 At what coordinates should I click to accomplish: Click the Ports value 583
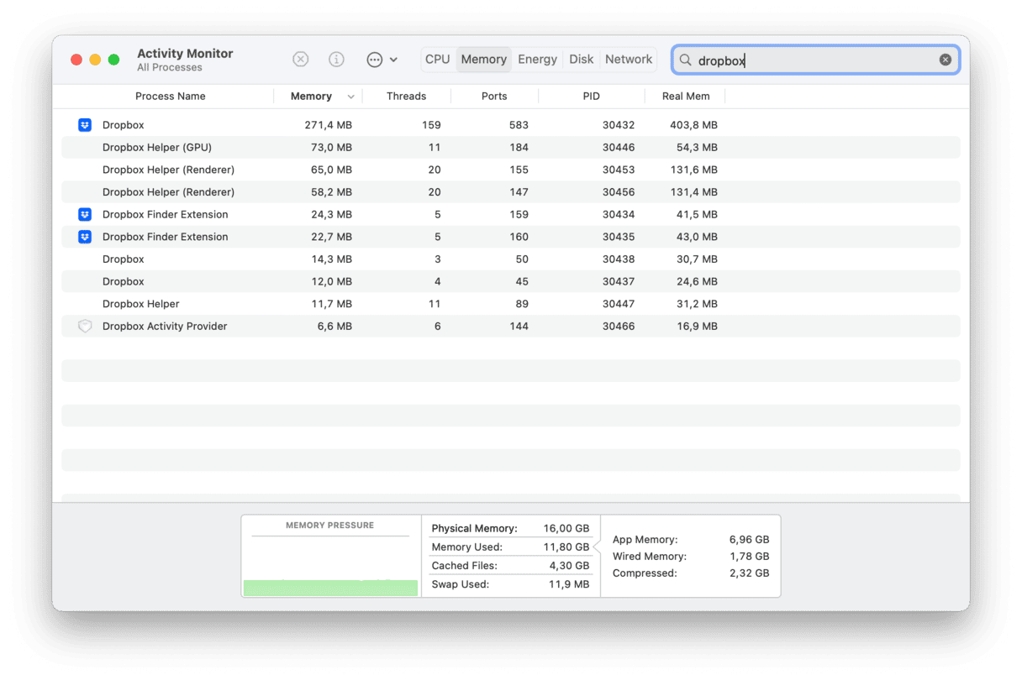click(x=519, y=125)
